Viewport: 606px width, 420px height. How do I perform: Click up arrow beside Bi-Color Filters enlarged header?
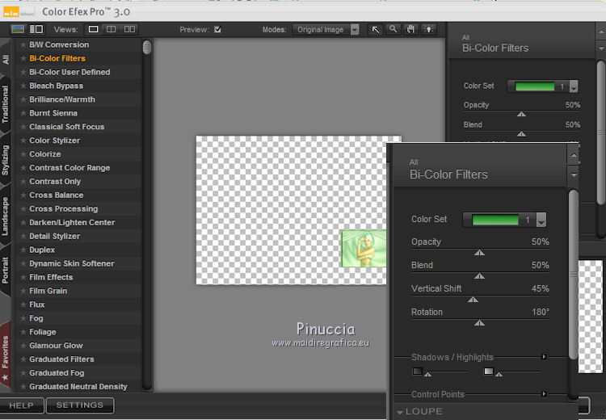click(x=574, y=155)
